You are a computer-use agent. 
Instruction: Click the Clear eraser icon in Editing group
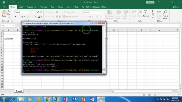pos(153,18)
